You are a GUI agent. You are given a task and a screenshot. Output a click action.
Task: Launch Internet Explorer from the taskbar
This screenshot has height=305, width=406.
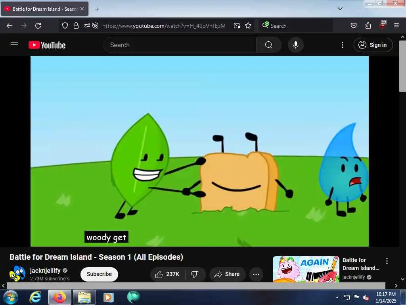pos(35,297)
